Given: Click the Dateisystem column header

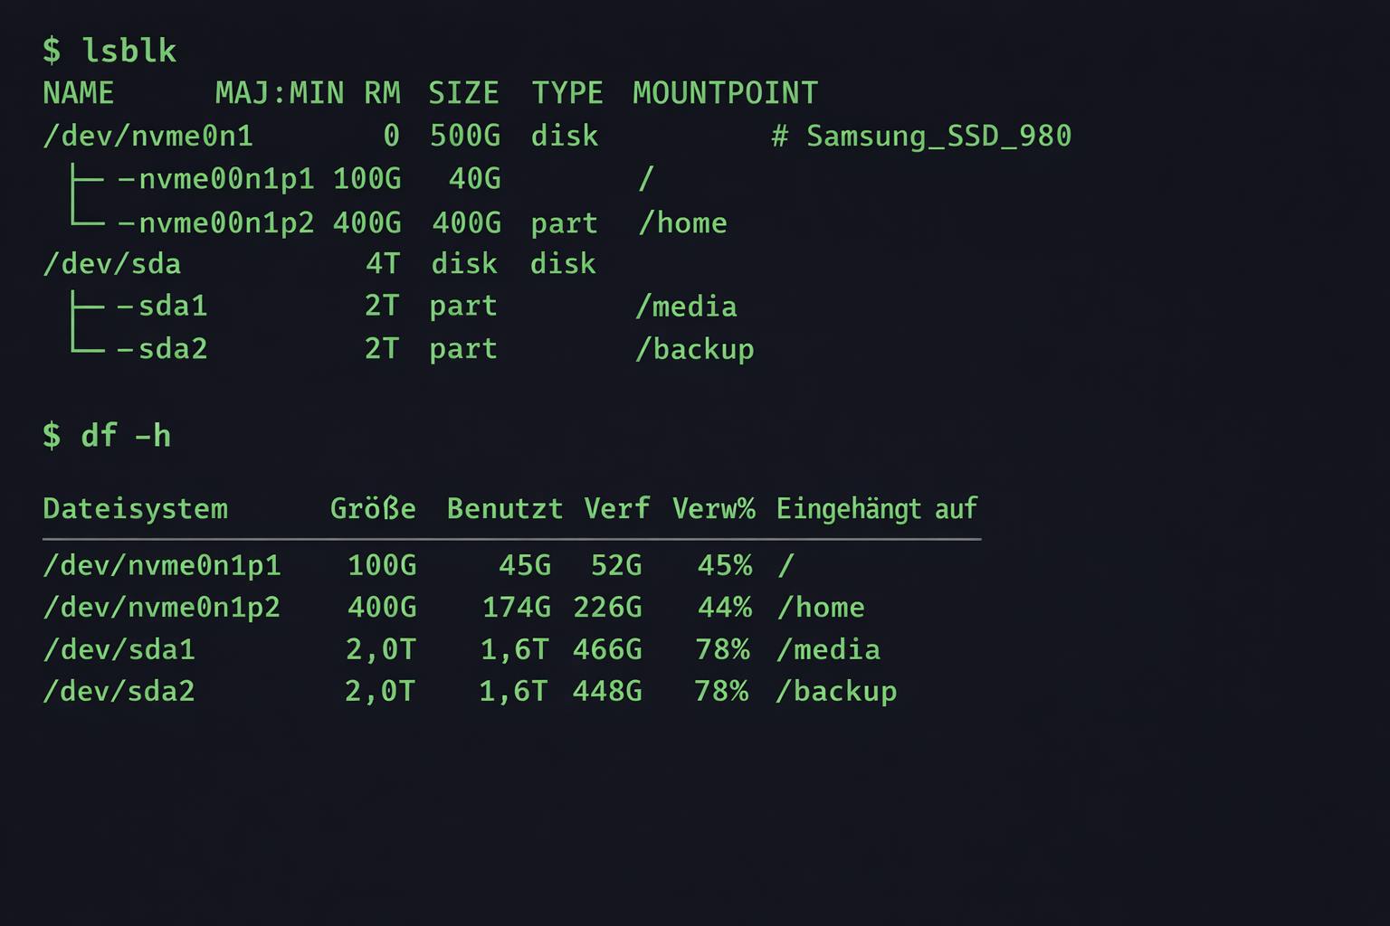Looking at the screenshot, I should pyautogui.click(x=135, y=508).
